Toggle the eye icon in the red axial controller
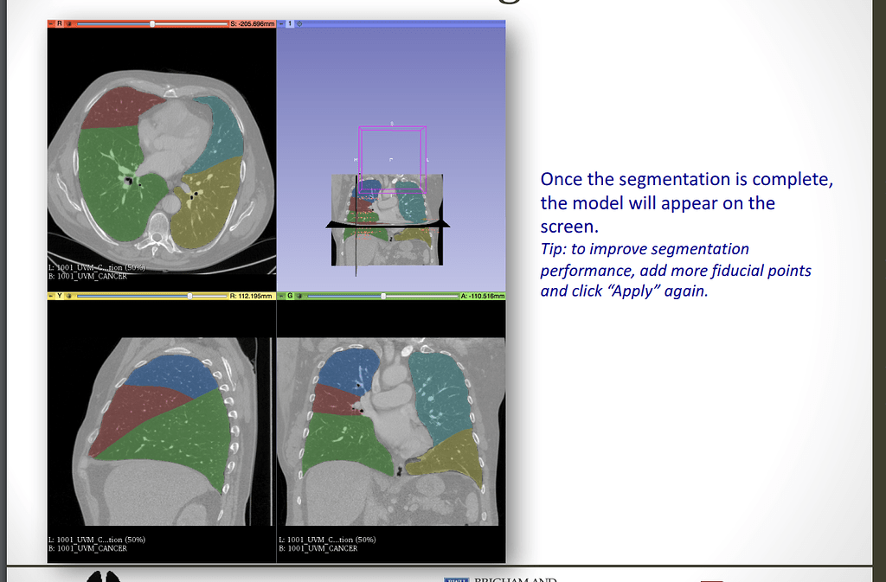This screenshot has width=886, height=582. pyautogui.click(x=69, y=25)
